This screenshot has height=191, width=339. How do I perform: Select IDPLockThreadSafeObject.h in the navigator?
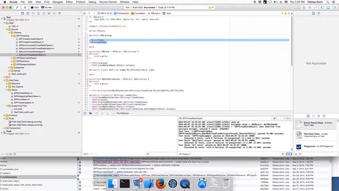click(32, 52)
